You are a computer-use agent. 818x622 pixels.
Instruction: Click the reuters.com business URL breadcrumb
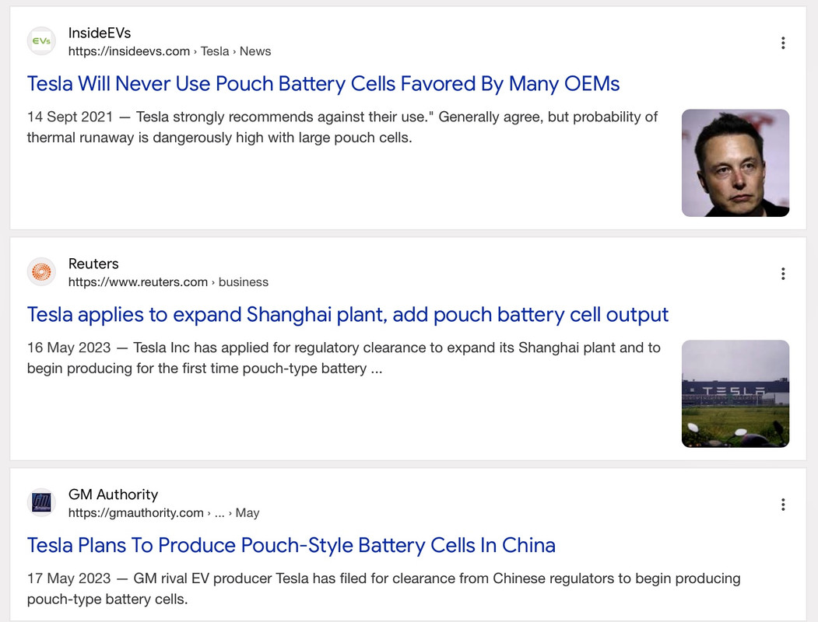[x=168, y=281]
